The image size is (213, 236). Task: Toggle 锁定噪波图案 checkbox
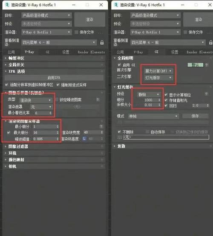pos(57,99)
